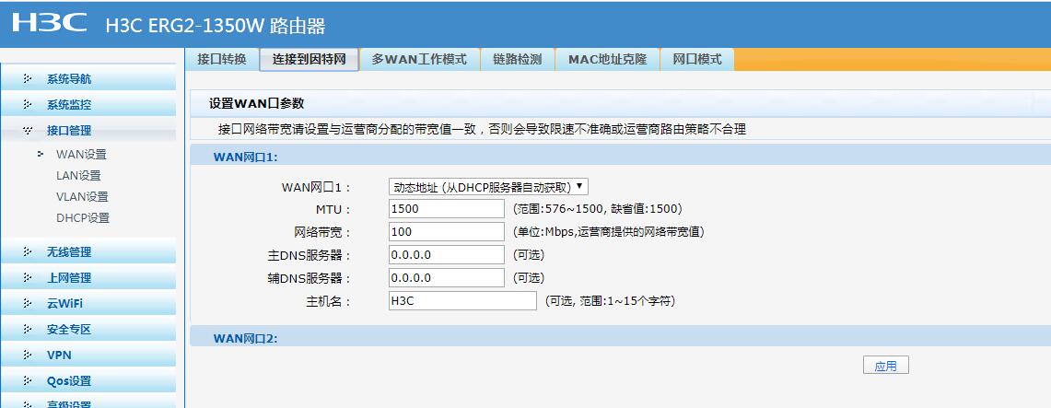The height and width of the screenshot is (408, 1051).
Task: Click the arrow icon beside 系统导航
Action: pyautogui.click(x=28, y=79)
